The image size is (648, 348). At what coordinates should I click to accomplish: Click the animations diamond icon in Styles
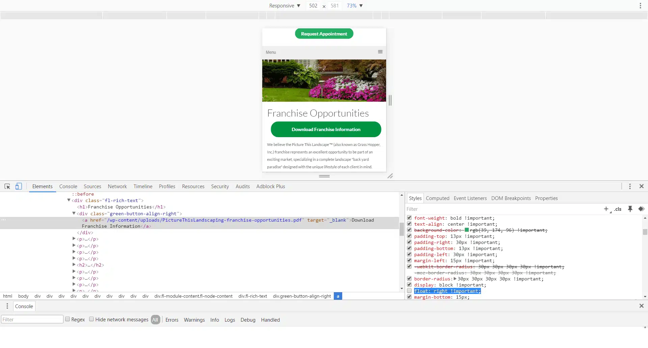[642, 209]
